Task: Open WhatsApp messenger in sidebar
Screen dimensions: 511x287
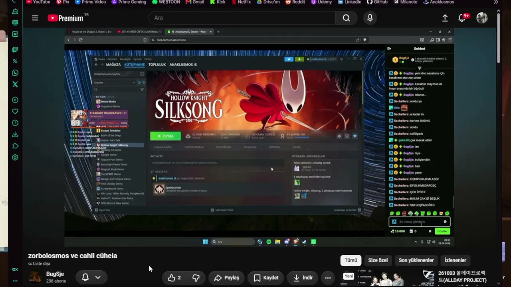Action: [15, 73]
